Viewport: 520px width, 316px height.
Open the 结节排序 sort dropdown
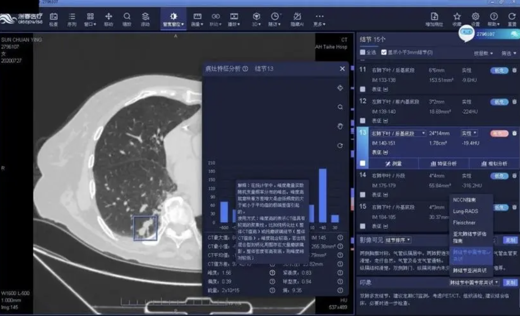pyautogui.click(x=398, y=240)
